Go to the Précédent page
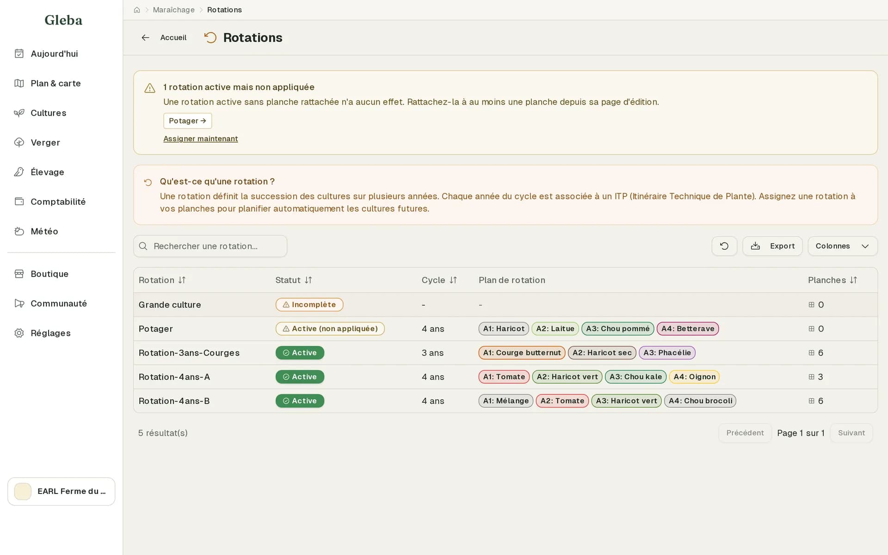Image resolution: width=888 pixels, height=555 pixels. coord(745,433)
